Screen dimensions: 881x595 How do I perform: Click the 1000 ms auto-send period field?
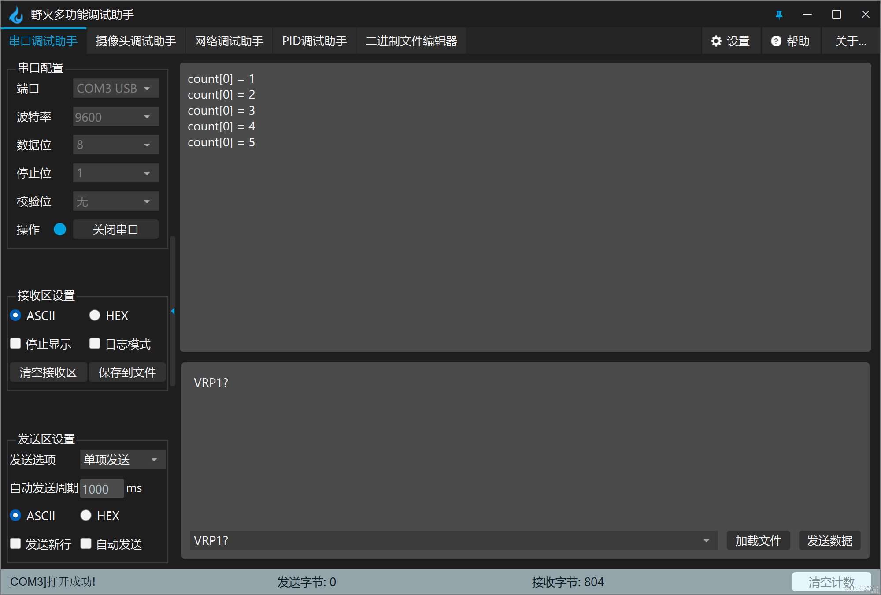pos(102,488)
